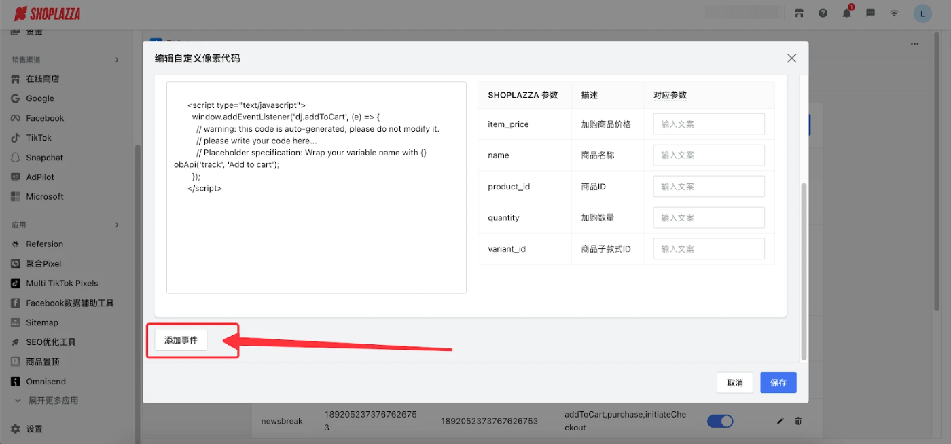Toggle the newsbreak pixel switch
The width and height of the screenshot is (951, 444).
coord(720,421)
